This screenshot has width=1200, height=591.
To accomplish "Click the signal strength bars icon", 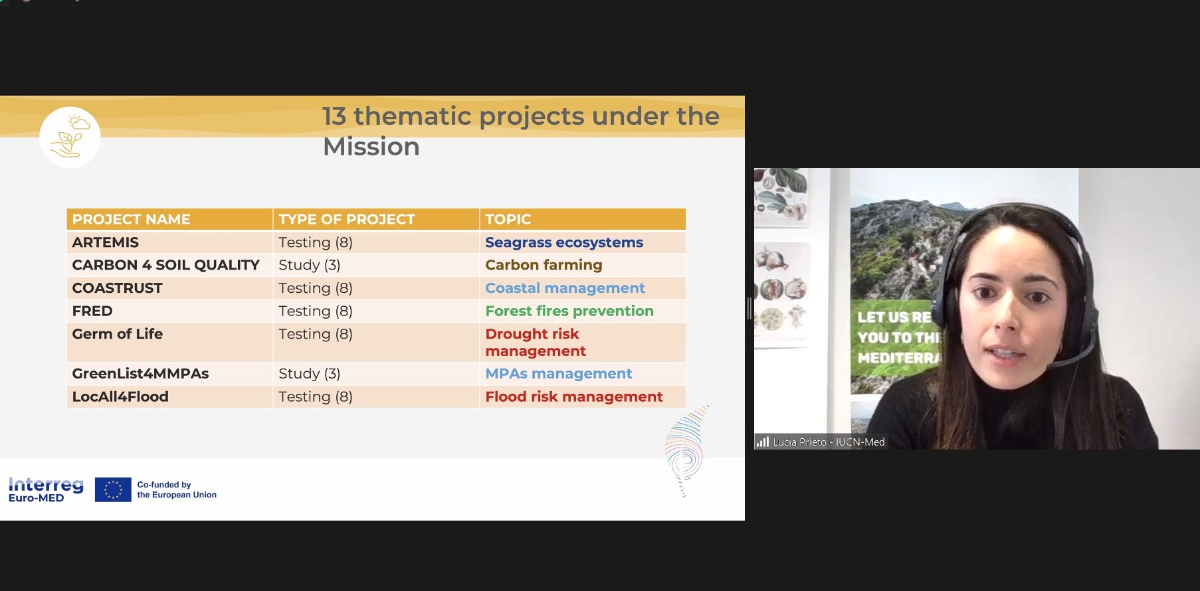I will [762, 442].
